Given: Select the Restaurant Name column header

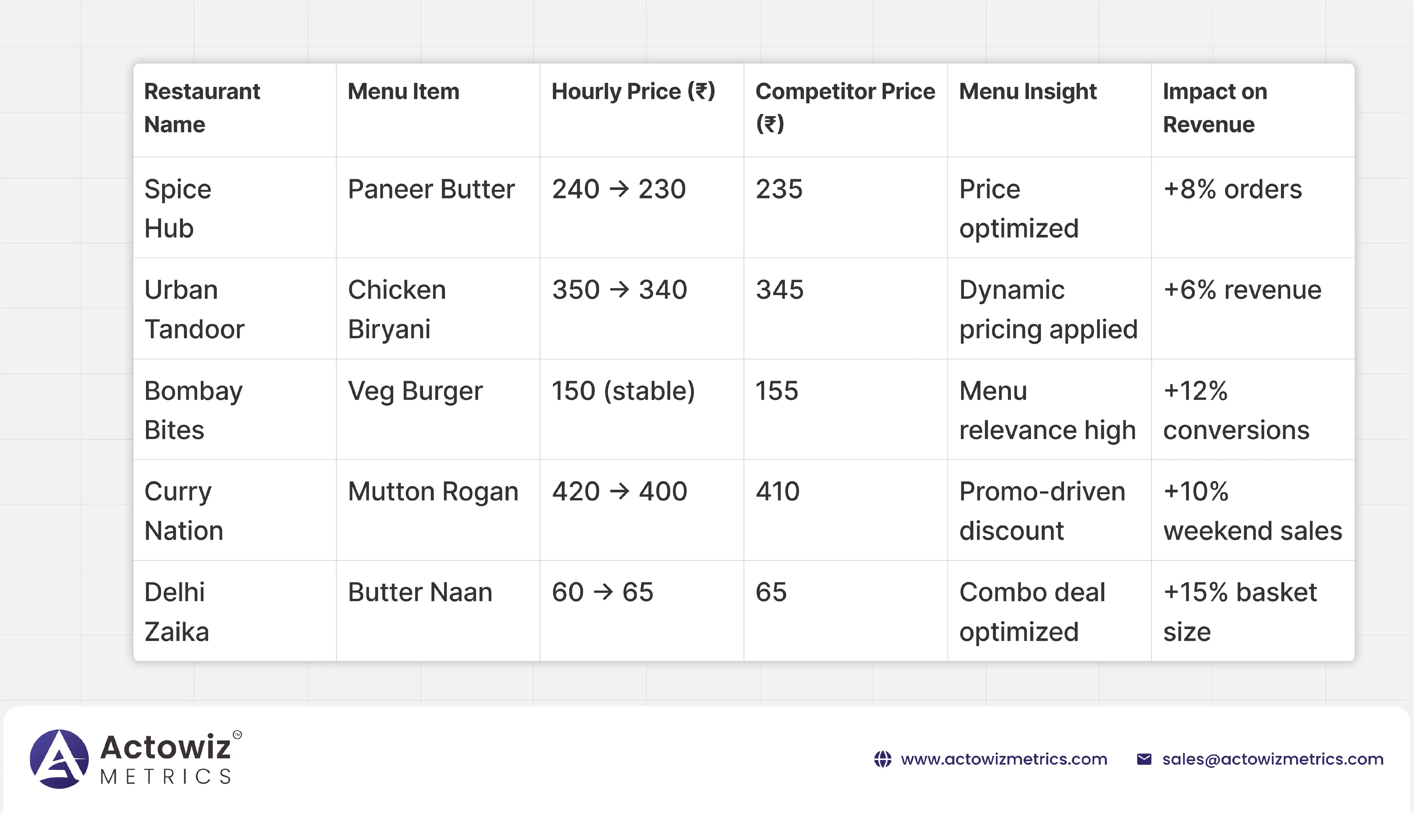Looking at the screenshot, I should click(x=202, y=108).
